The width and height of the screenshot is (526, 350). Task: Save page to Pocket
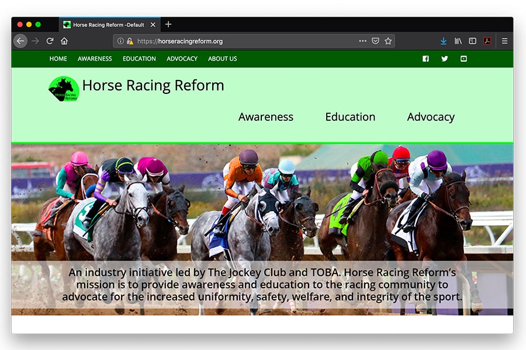pyautogui.click(x=376, y=41)
